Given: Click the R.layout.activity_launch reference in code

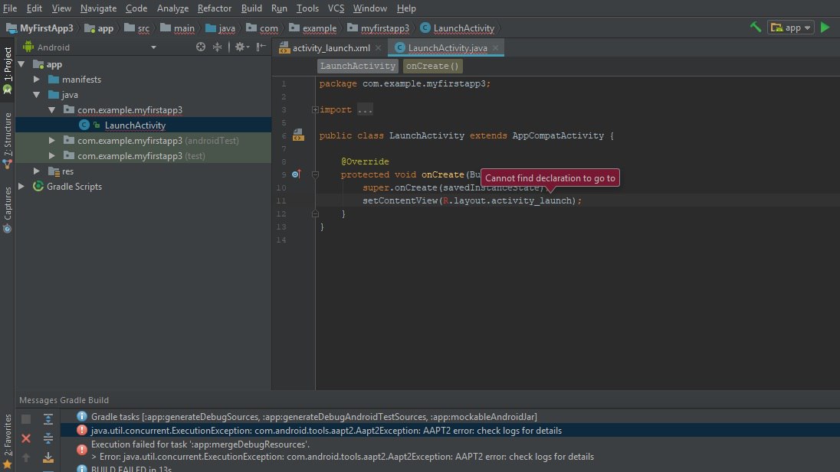Looking at the screenshot, I should 509,200.
